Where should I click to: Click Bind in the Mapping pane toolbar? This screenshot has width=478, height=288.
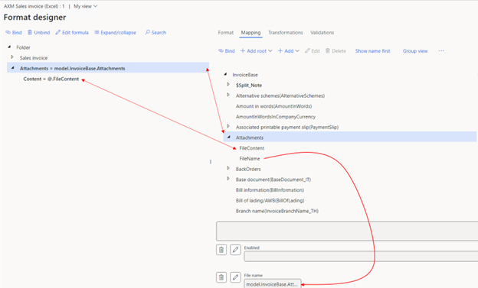pyautogui.click(x=227, y=51)
